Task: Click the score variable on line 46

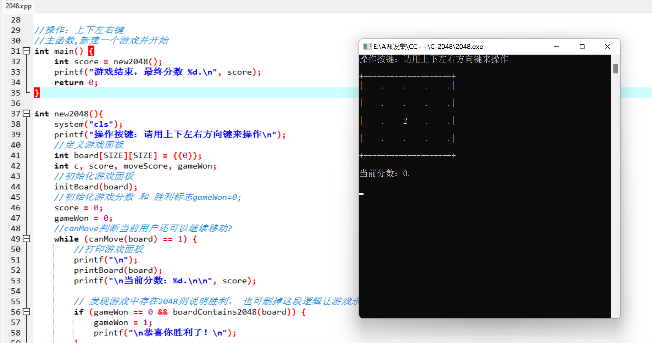Action: [x=66, y=207]
